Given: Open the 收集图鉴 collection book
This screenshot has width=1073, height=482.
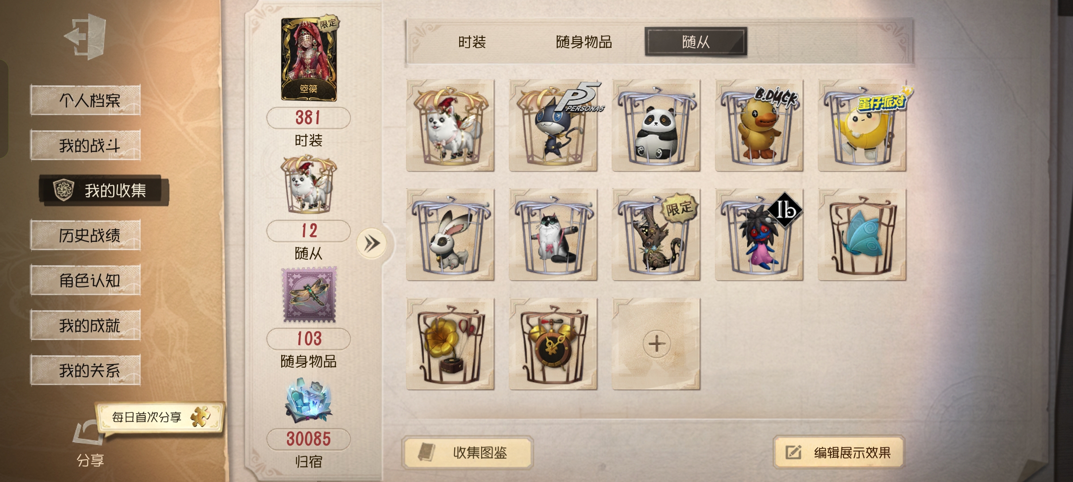Looking at the screenshot, I should click(x=468, y=453).
